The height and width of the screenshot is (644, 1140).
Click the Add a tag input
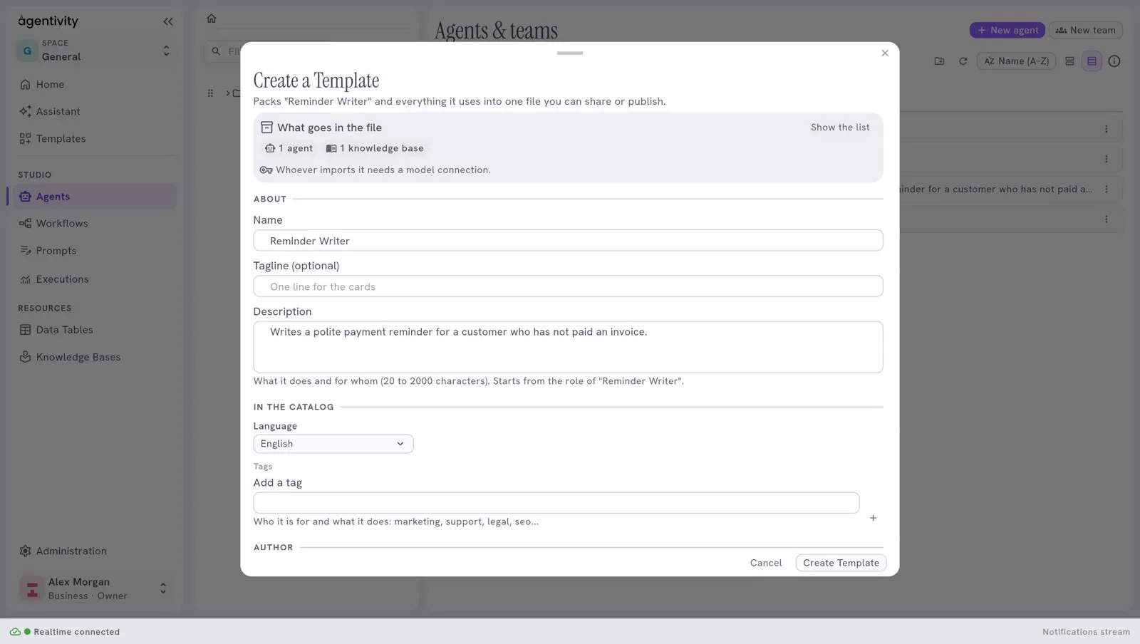click(x=556, y=503)
